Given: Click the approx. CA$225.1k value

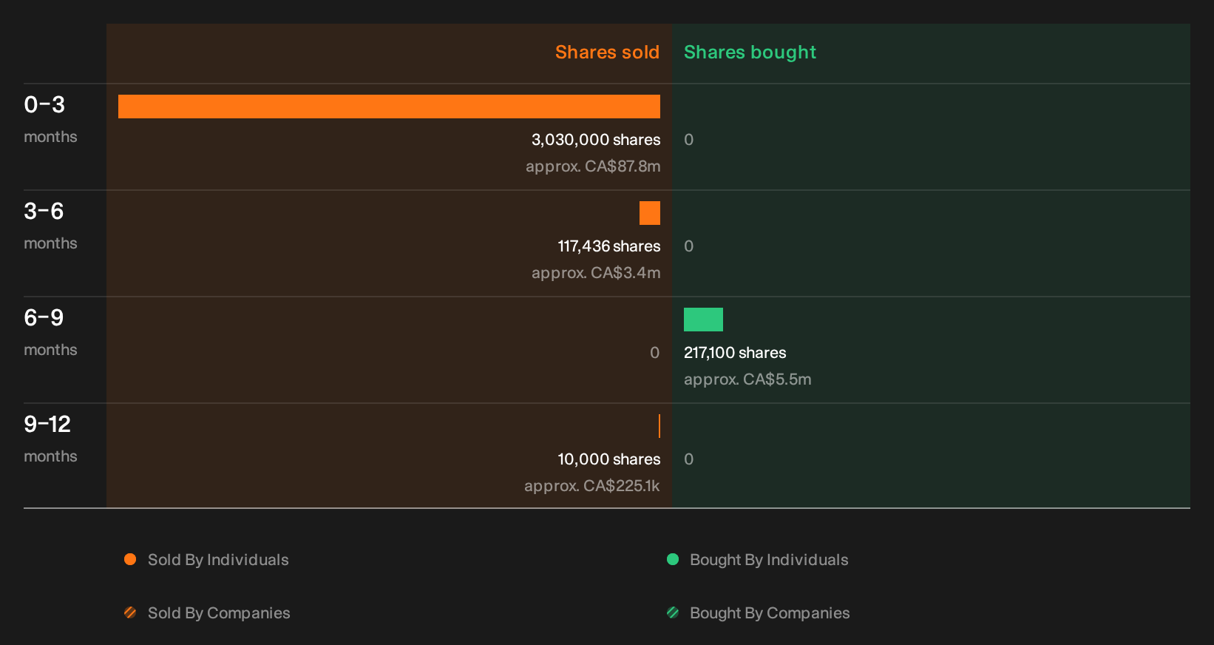Looking at the screenshot, I should point(592,486).
